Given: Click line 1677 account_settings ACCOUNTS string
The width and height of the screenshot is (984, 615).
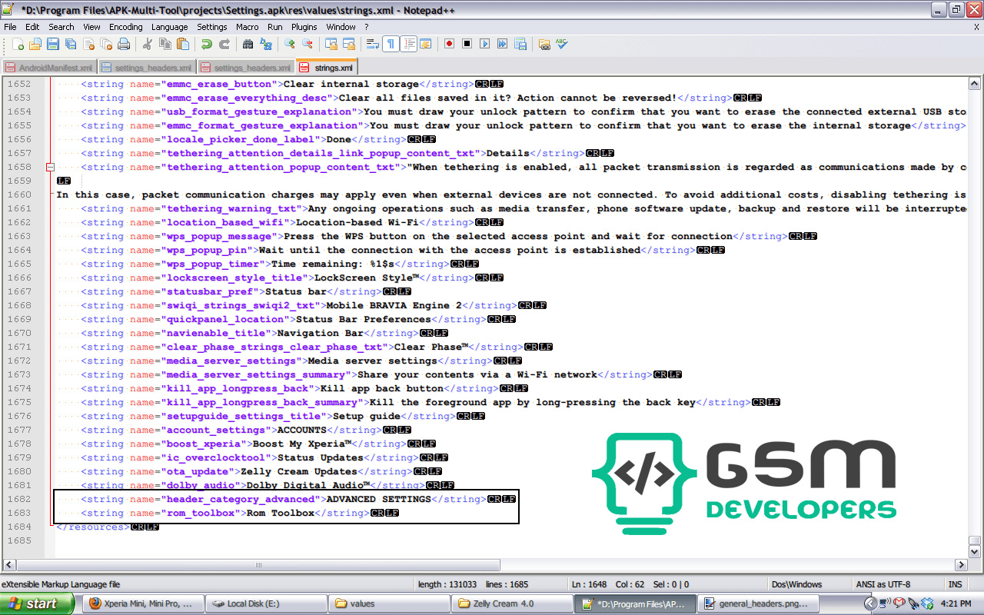Looking at the screenshot, I should click(246, 430).
